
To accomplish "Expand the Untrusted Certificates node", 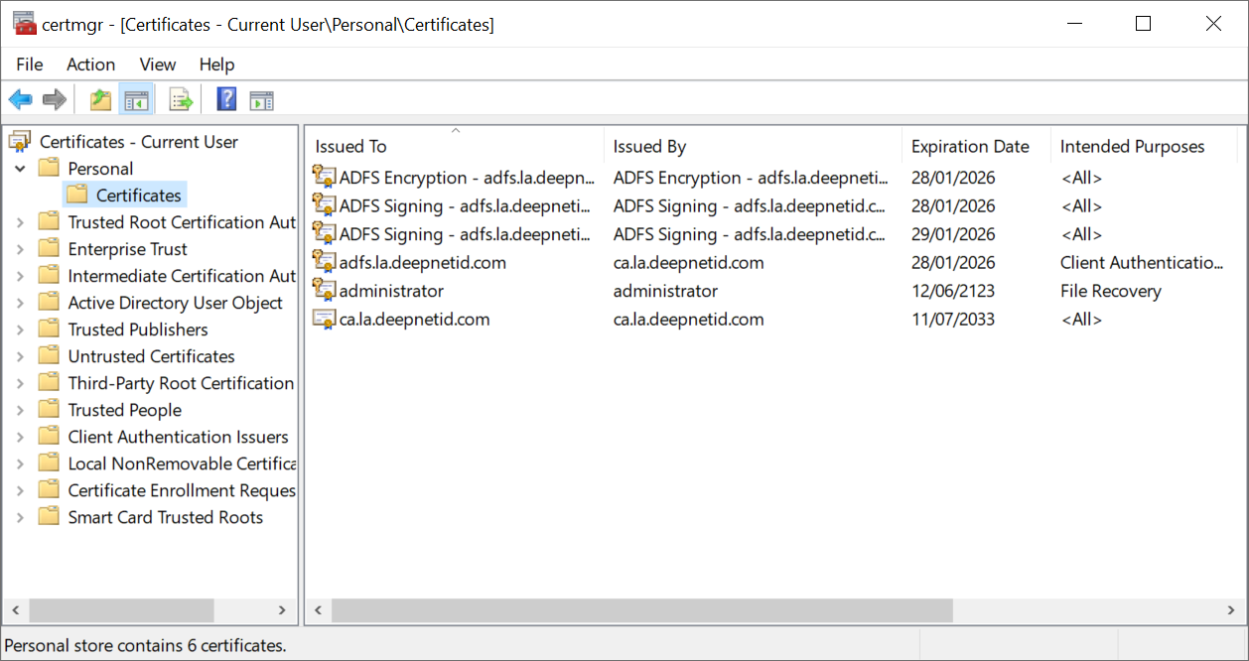I will coord(20,356).
